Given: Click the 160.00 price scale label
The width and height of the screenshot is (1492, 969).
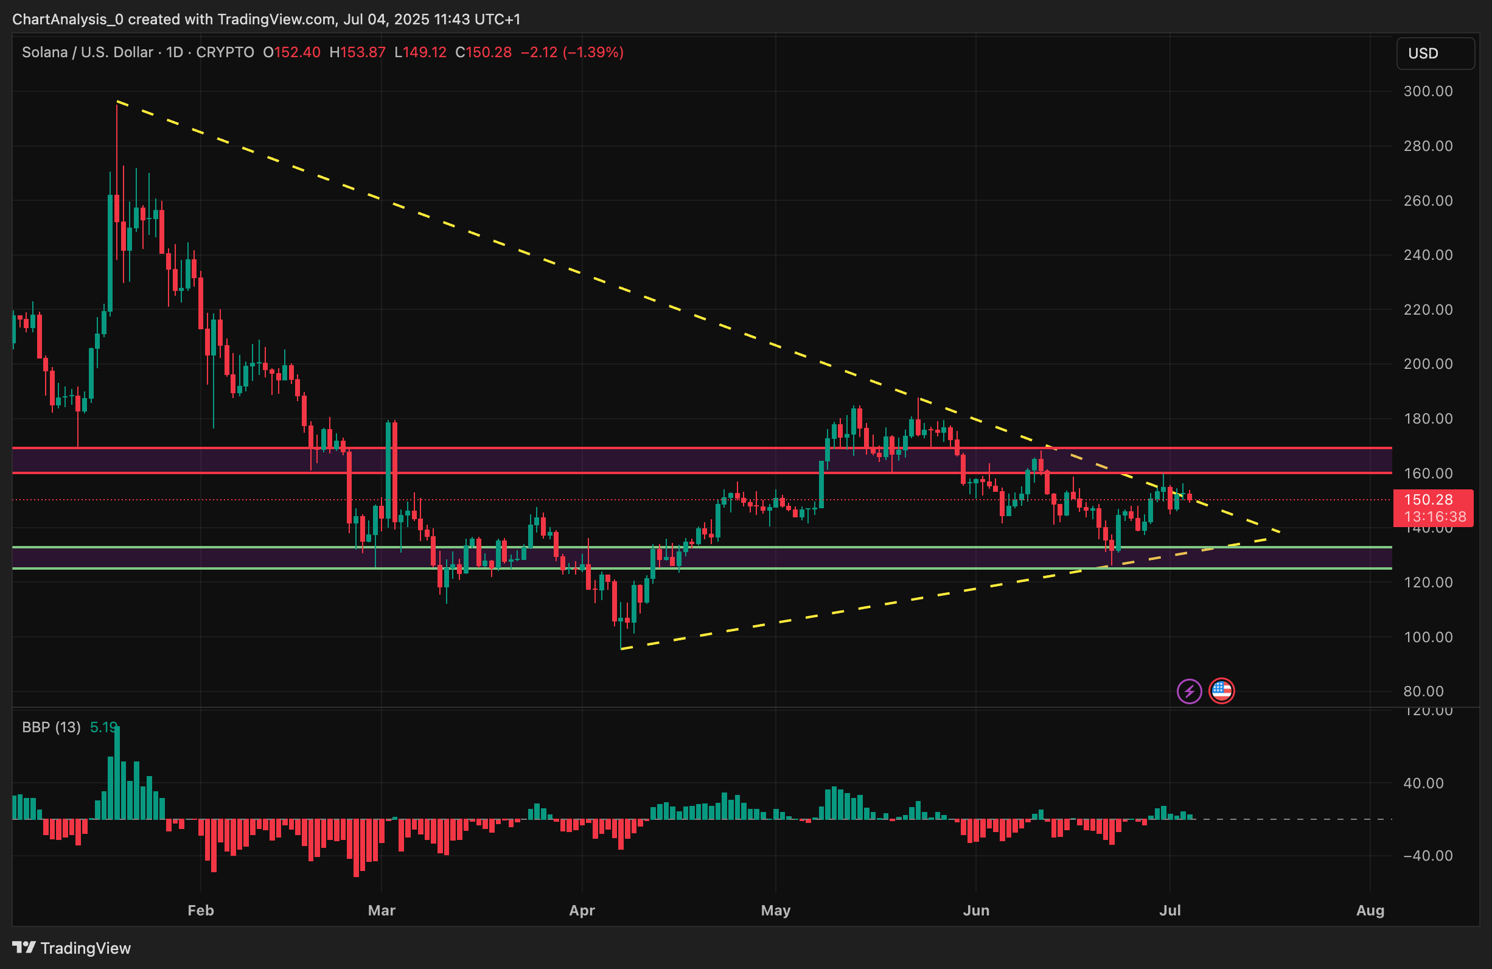Looking at the screenshot, I should pos(1428,473).
